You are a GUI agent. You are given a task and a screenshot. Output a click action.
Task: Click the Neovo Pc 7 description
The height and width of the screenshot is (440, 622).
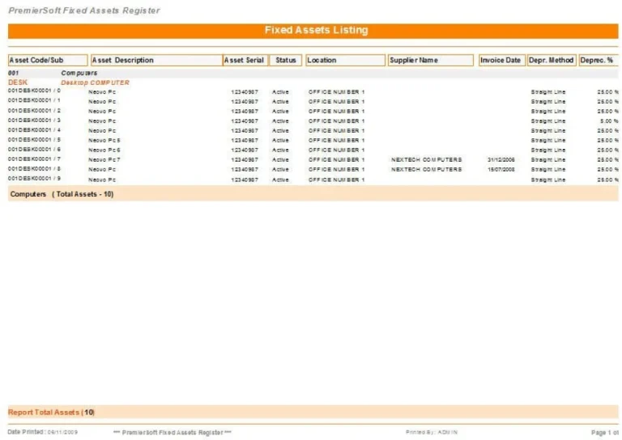click(x=104, y=159)
